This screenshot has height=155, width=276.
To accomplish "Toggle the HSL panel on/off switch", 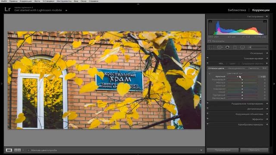I will pyautogui.click(x=208, y=63).
